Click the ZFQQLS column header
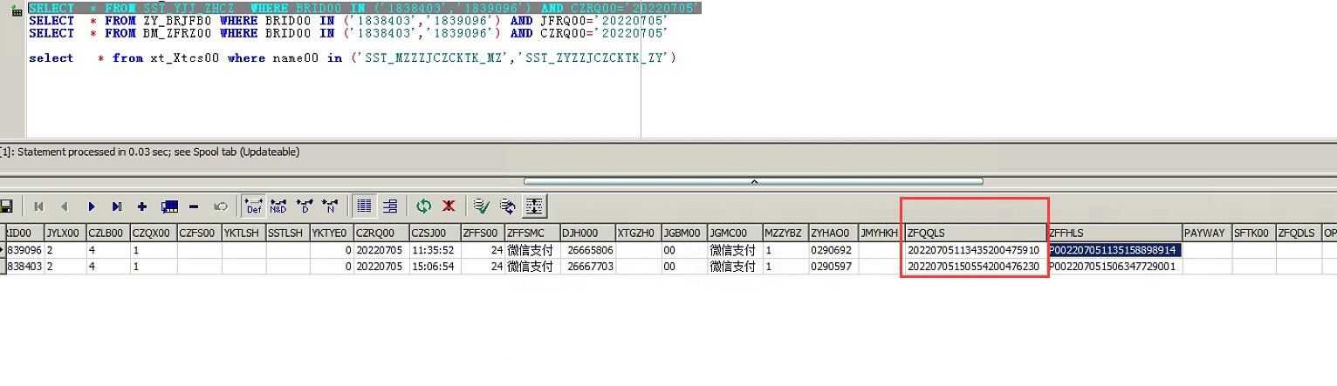Screen dimensions: 1337x386 (x=975, y=234)
